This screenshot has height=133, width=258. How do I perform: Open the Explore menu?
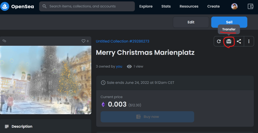tap(146, 6)
